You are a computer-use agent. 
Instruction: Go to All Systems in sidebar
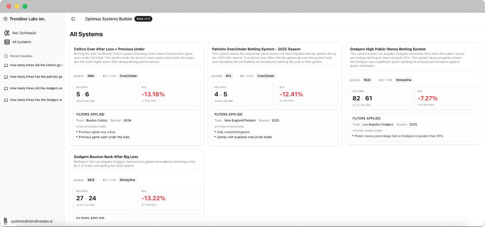22,42
